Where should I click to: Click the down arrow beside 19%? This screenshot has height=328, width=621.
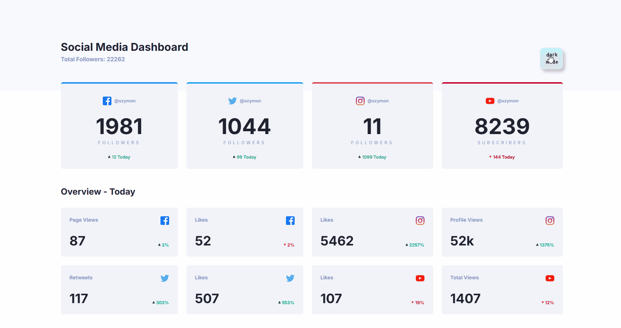413,302
